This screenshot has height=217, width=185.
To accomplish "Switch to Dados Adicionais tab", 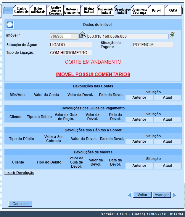I will (x=38, y=10).
